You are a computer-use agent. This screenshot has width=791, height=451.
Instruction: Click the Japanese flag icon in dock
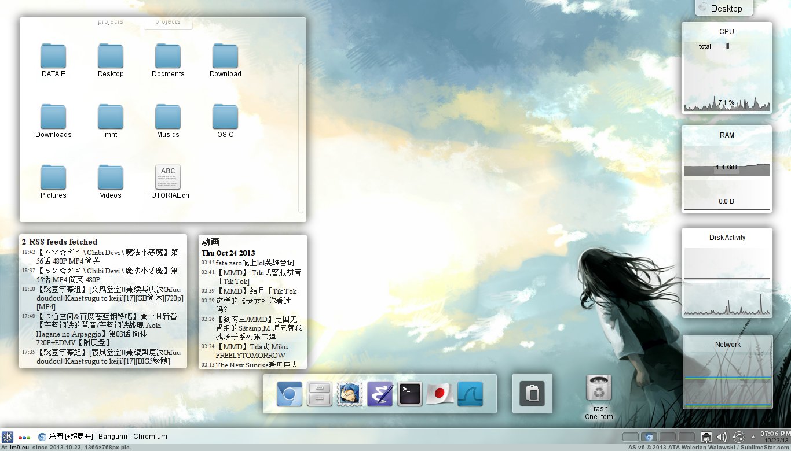[440, 394]
